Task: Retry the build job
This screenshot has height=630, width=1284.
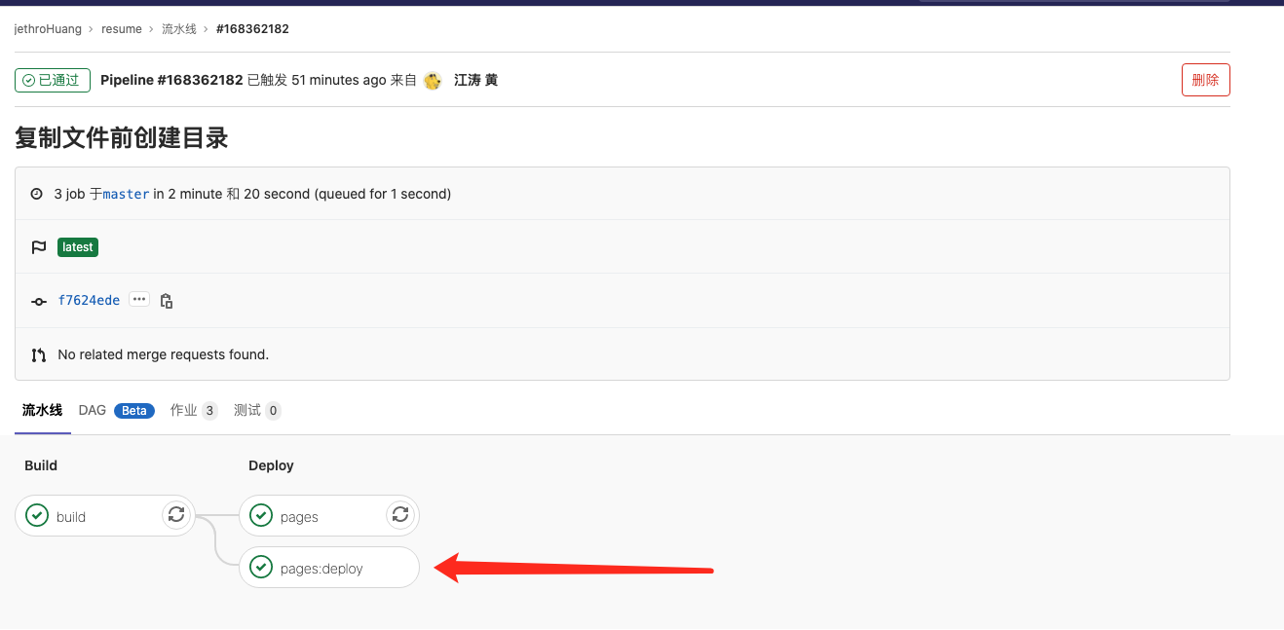Action: coord(176,514)
